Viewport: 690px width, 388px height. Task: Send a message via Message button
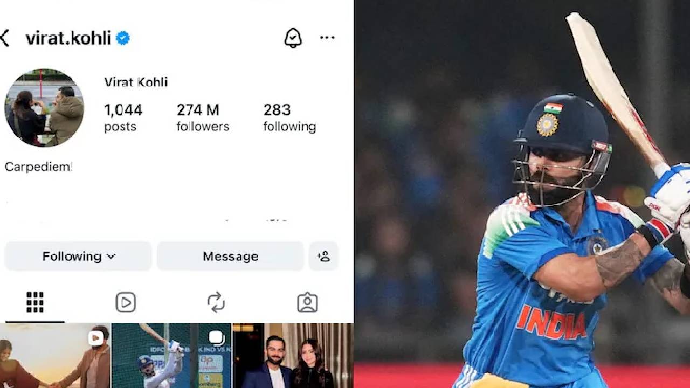[230, 256]
